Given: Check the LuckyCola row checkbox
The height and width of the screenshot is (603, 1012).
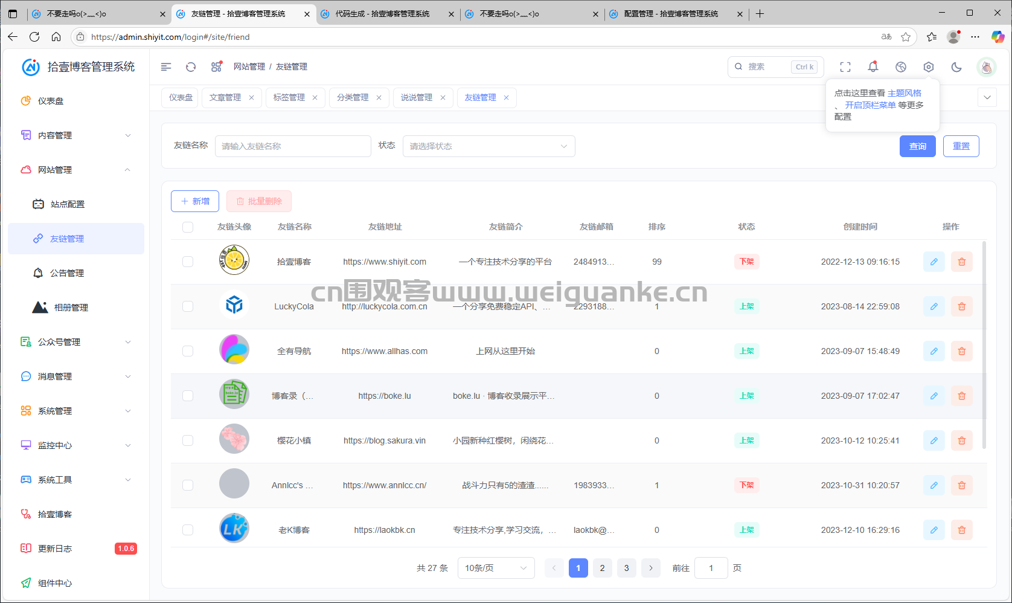Looking at the screenshot, I should [x=188, y=306].
